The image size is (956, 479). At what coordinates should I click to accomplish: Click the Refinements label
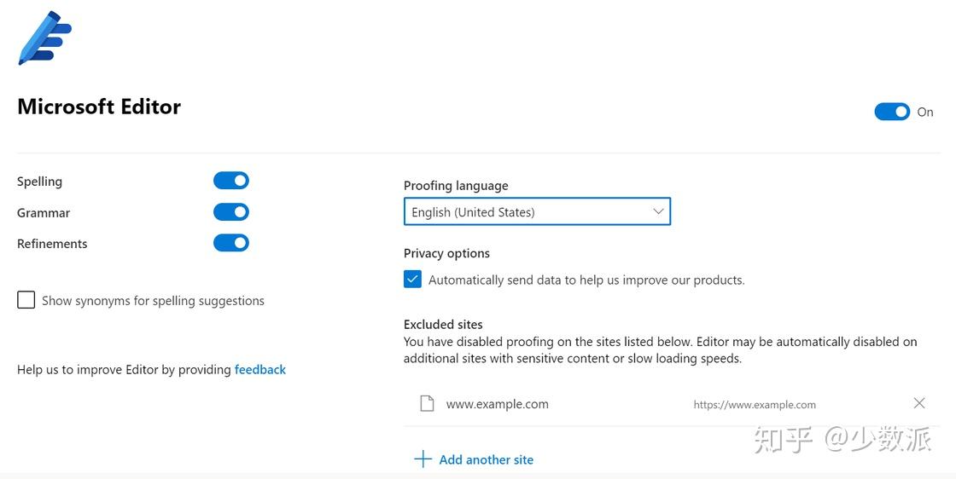pyautogui.click(x=52, y=244)
